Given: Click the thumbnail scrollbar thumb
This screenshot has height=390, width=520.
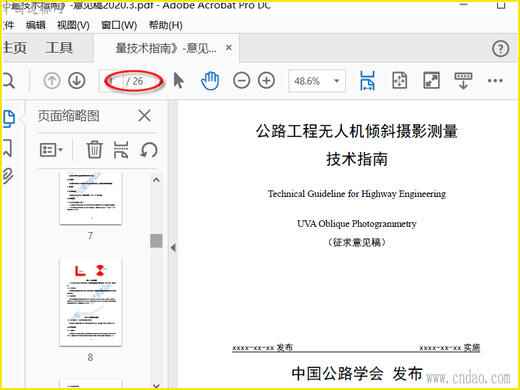Looking at the screenshot, I should (156, 240).
